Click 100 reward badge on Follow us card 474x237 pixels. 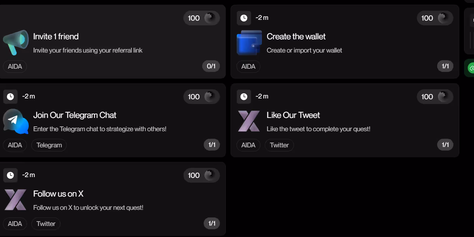coord(201,175)
